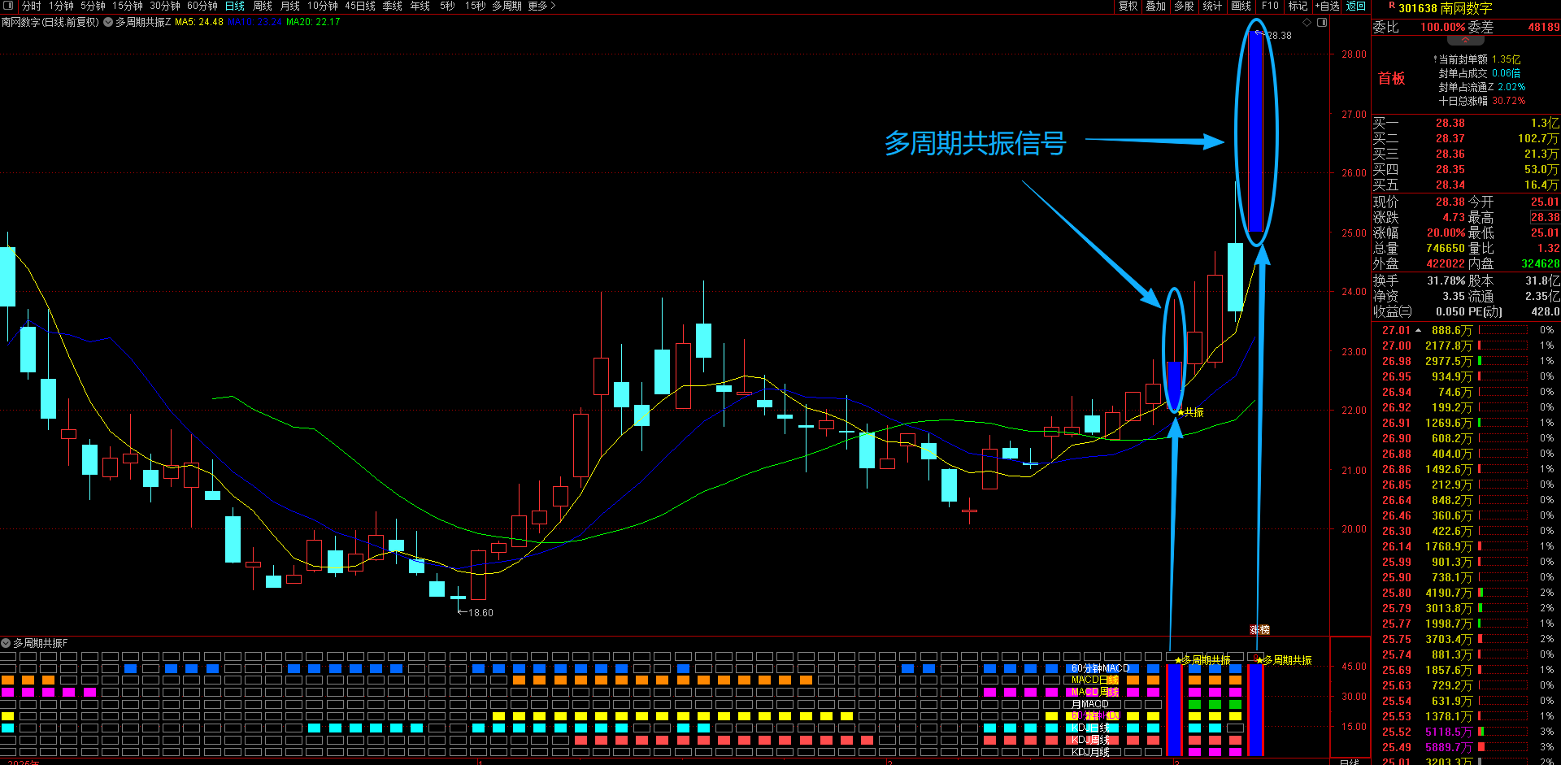Image resolution: width=1561 pixels, height=765 pixels.
Task: Click the 25.52 price level row
Action: coord(1467,732)
